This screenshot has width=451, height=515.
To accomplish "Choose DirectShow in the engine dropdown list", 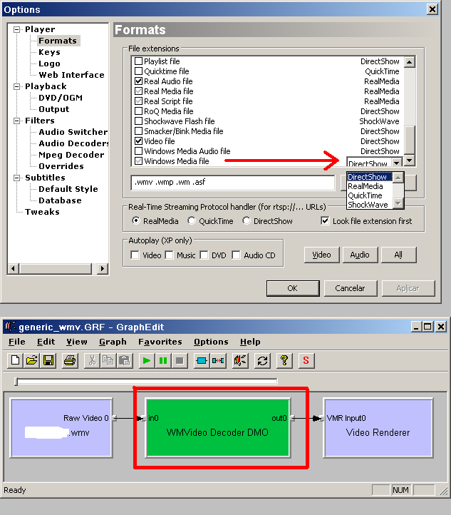I will coord(369,177).
